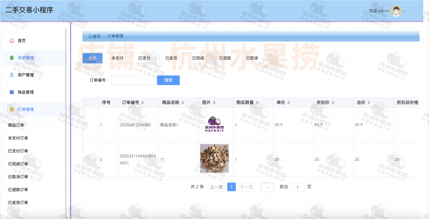The width and height of the screenshot is (429, 219).
Task: Sort by 图片 column arrows
Action: coord(214,102)
